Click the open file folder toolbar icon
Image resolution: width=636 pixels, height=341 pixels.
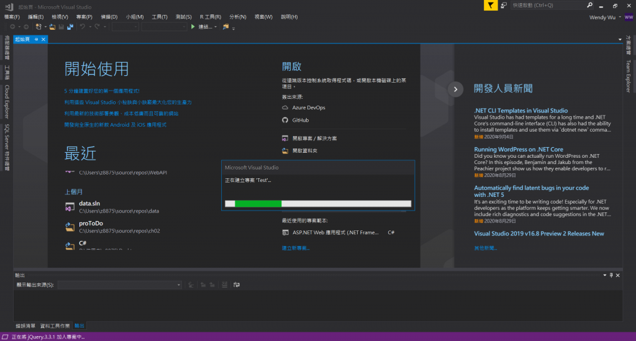[x=52, y=27]
